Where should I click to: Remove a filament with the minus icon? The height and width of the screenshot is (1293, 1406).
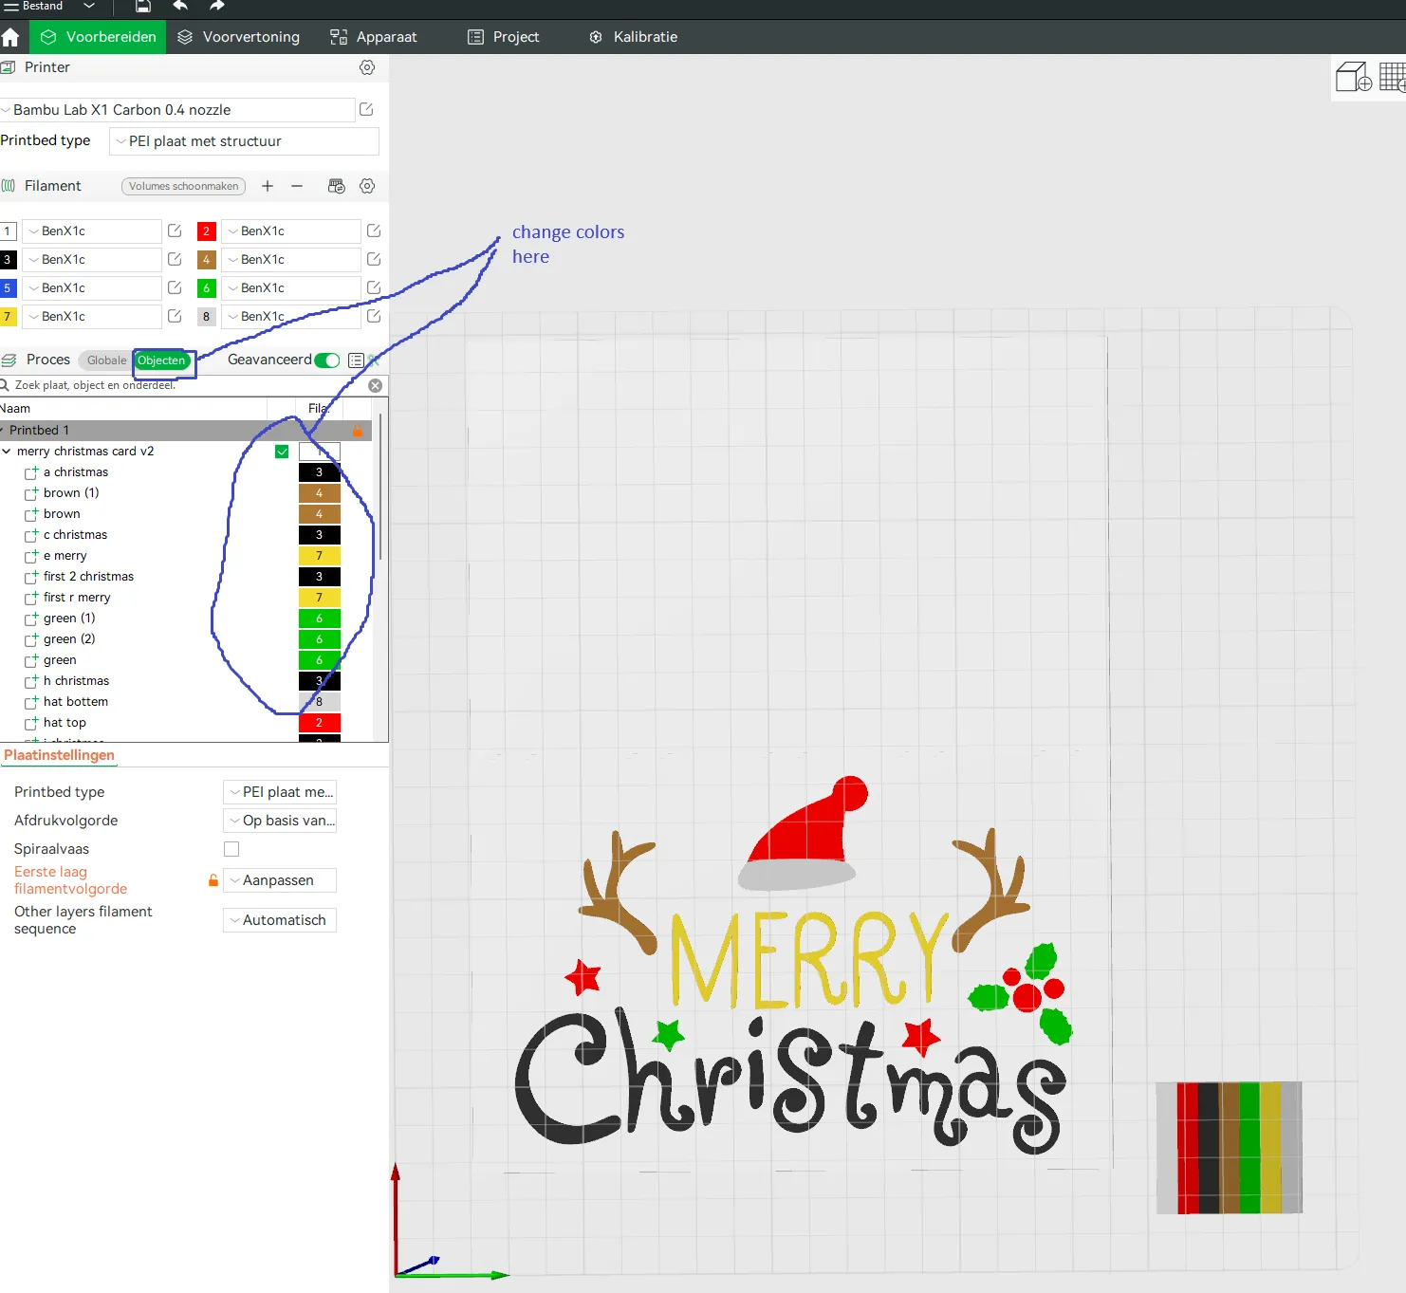click(297, 186)
